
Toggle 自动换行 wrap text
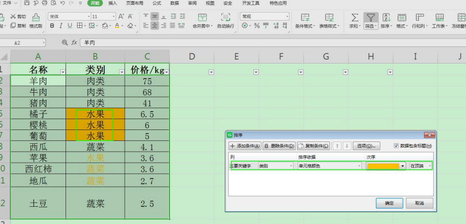coord(226,21)
